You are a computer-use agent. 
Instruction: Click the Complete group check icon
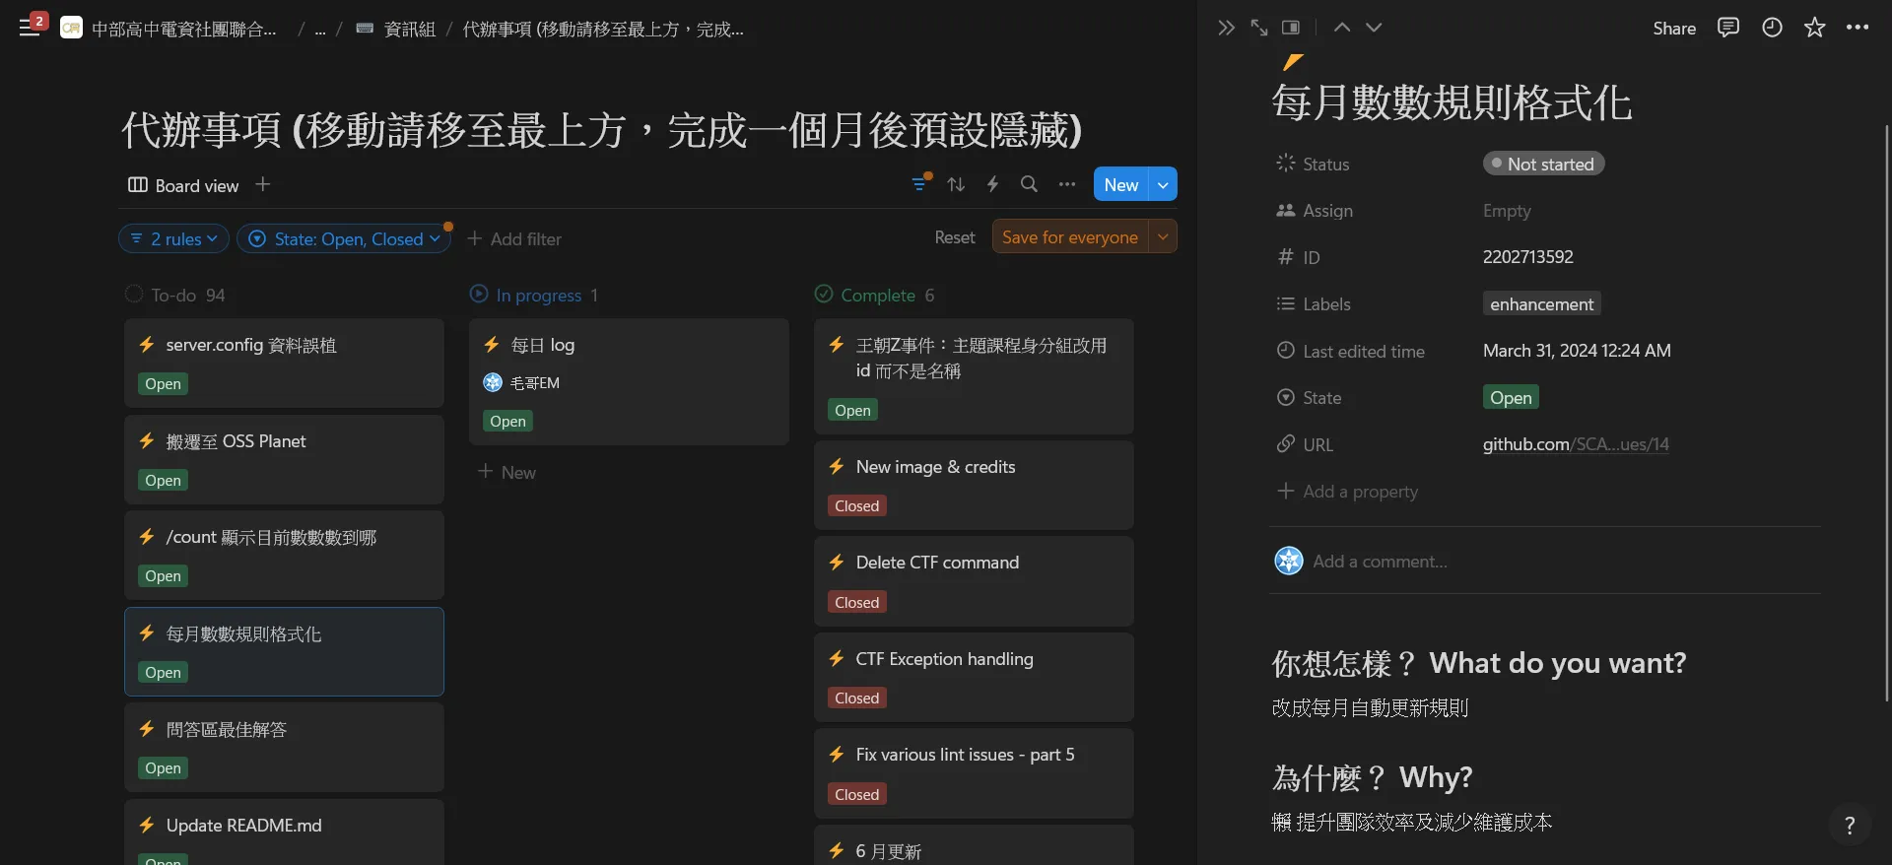[824, 294]
